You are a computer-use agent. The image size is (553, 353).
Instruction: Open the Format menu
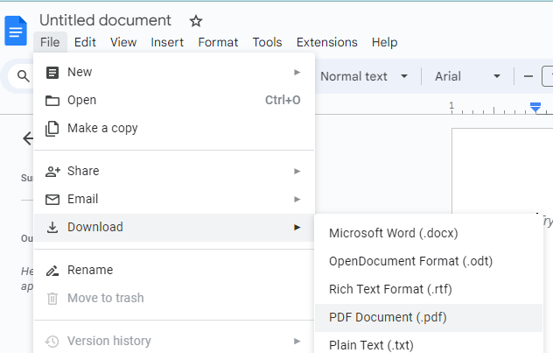[218, 42]
